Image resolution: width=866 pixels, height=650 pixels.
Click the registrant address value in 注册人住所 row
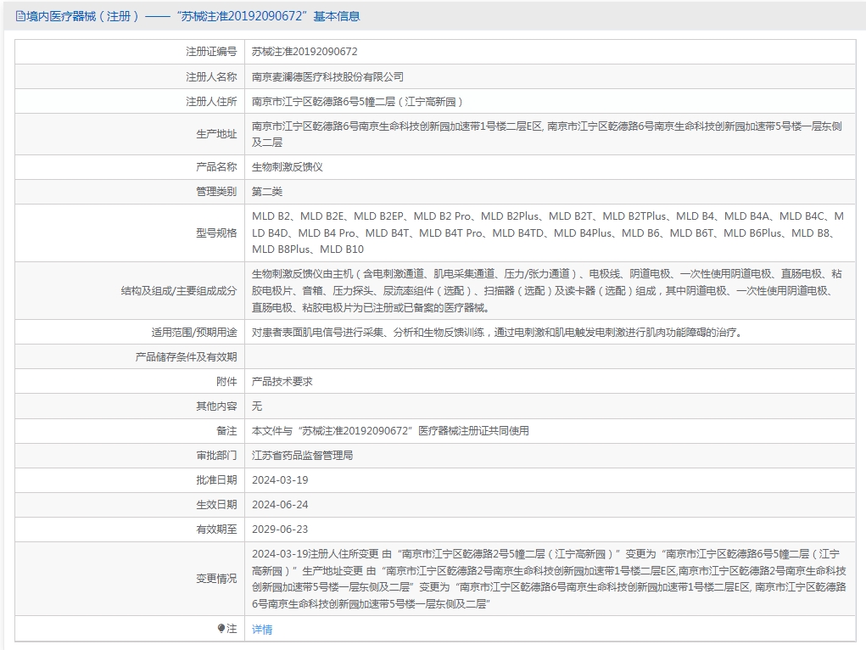[357, 102]
